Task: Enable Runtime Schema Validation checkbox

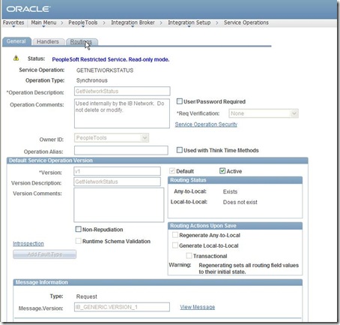Action: (79, 241)
